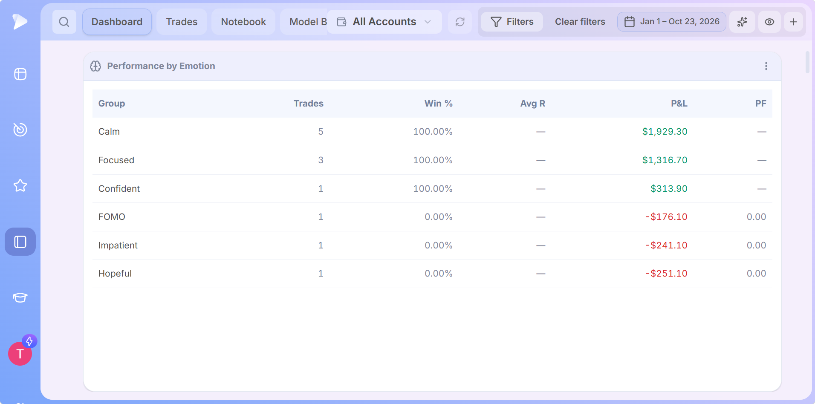Click the $313.90 P&L value

(669, 189)
